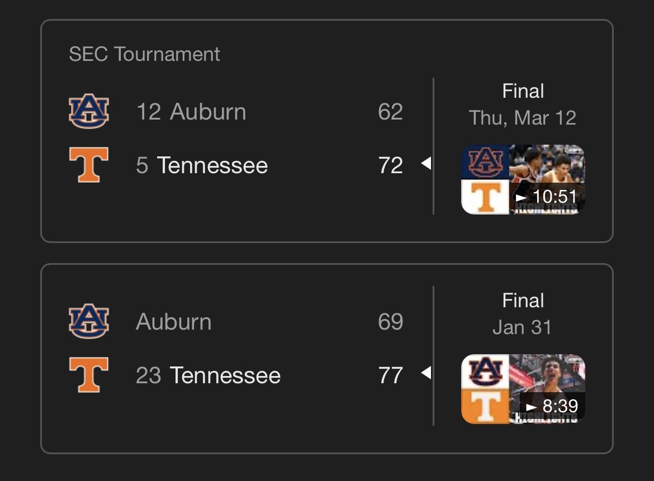This screenshot has height=481, width=654.
Task: Open the Thu, Mar 12 game date
Action: coord(523,118)
